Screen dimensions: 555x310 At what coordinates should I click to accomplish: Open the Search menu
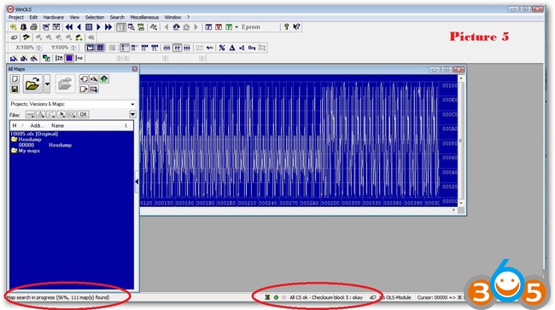coord(117,17)
